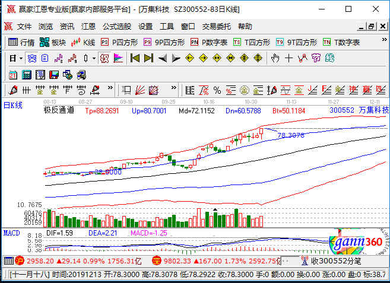Image resolution: width=390 pixels, height=283 pixels.
Task: Click the red pencil drawing tool
Action: click(x=13, y=90)
